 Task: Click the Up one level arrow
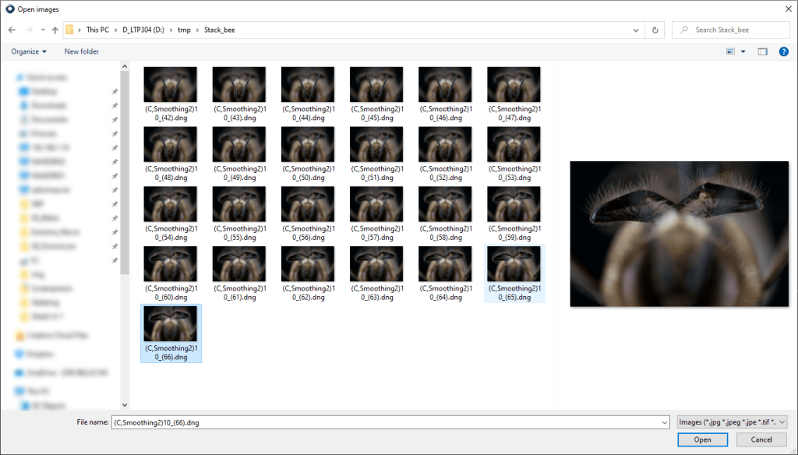coord(55,30)
